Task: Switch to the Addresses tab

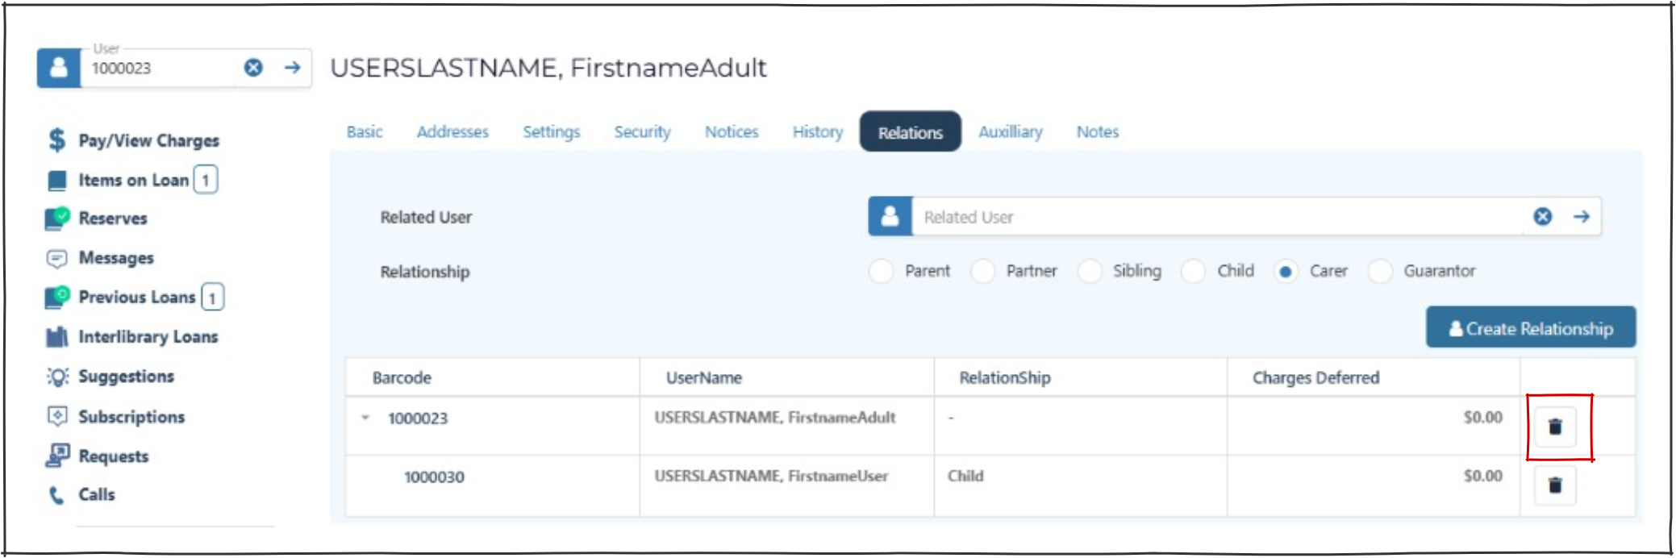Action: click(x=452, y=131)
